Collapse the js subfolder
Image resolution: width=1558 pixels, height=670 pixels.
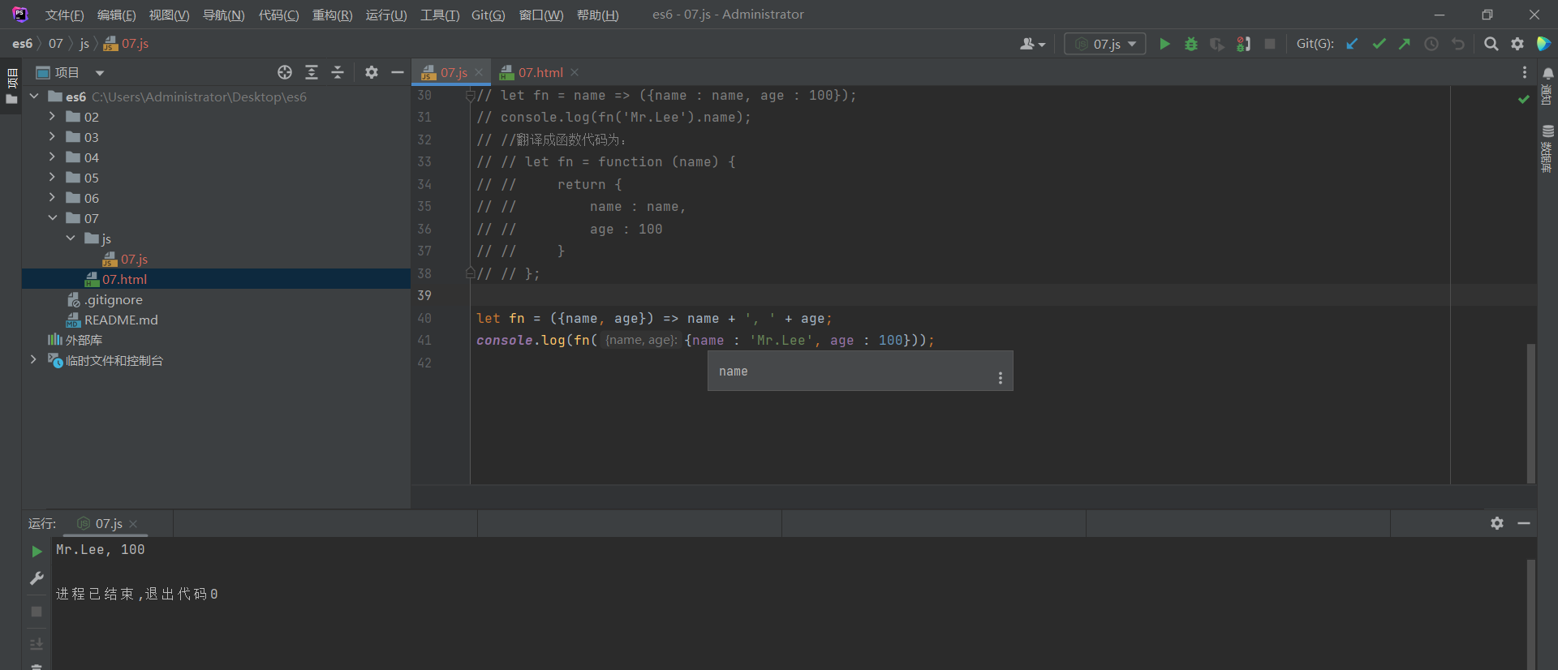click(x=71, y=238)
